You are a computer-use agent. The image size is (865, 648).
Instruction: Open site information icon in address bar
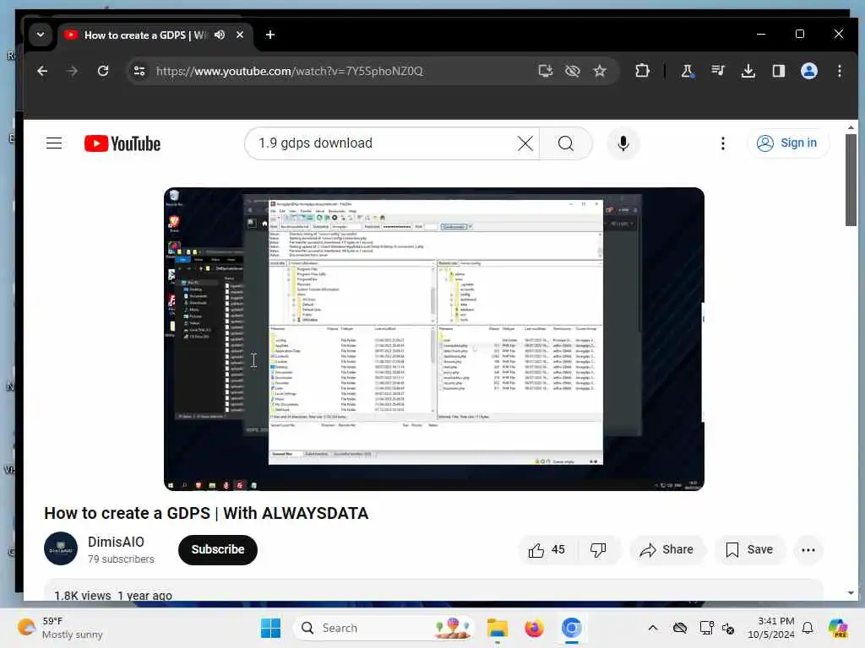(x=139, y=71)
